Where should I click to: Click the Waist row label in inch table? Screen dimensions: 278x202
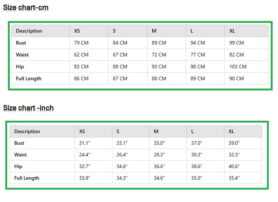(x=20, y=155)
